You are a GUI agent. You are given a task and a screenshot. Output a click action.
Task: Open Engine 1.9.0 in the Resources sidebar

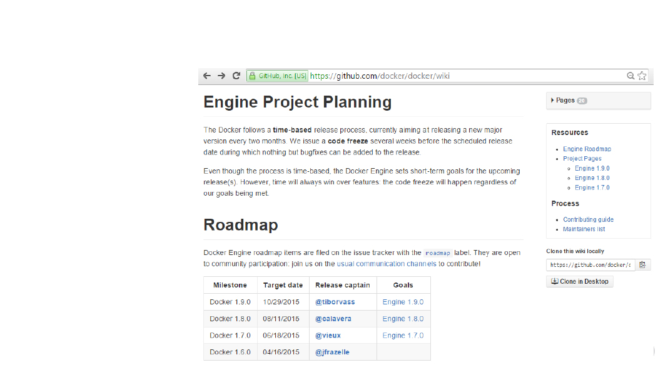[592, 168]
